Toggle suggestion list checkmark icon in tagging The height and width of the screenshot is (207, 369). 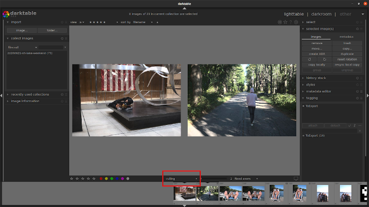click(350, 126)
